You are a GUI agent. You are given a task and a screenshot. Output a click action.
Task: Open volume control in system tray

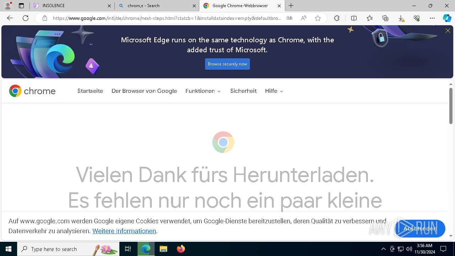[x=409, y=249]
